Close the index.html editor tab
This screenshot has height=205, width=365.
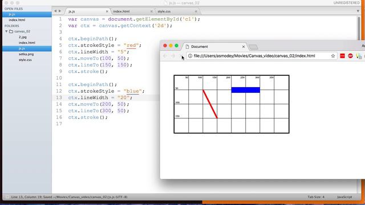tap(152, 11)
